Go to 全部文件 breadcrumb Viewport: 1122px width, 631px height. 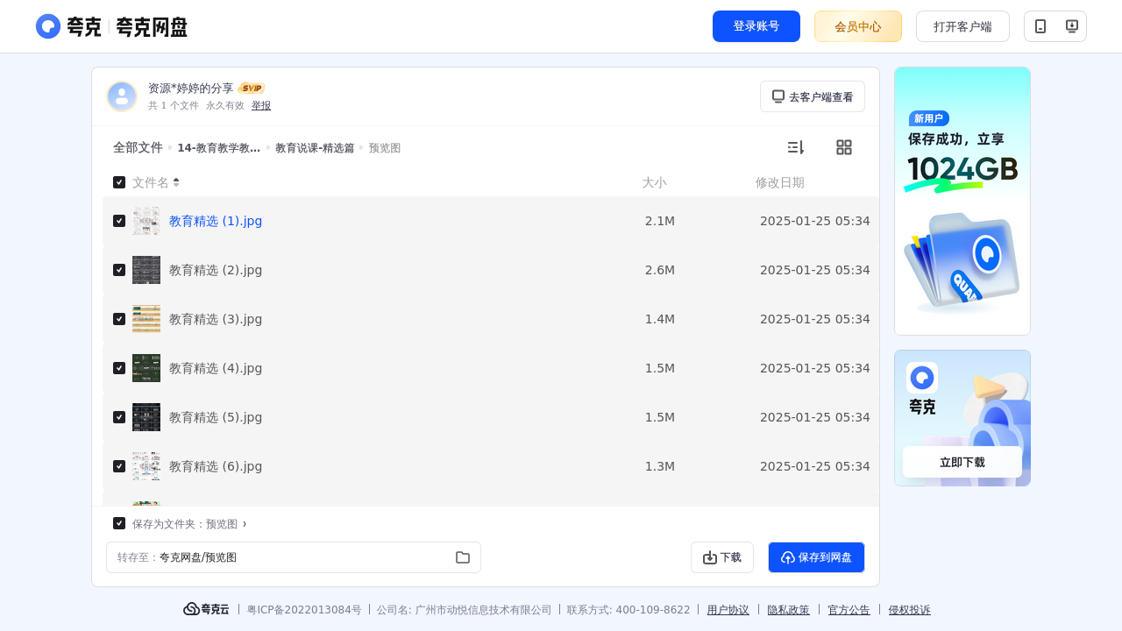[138, 148]
